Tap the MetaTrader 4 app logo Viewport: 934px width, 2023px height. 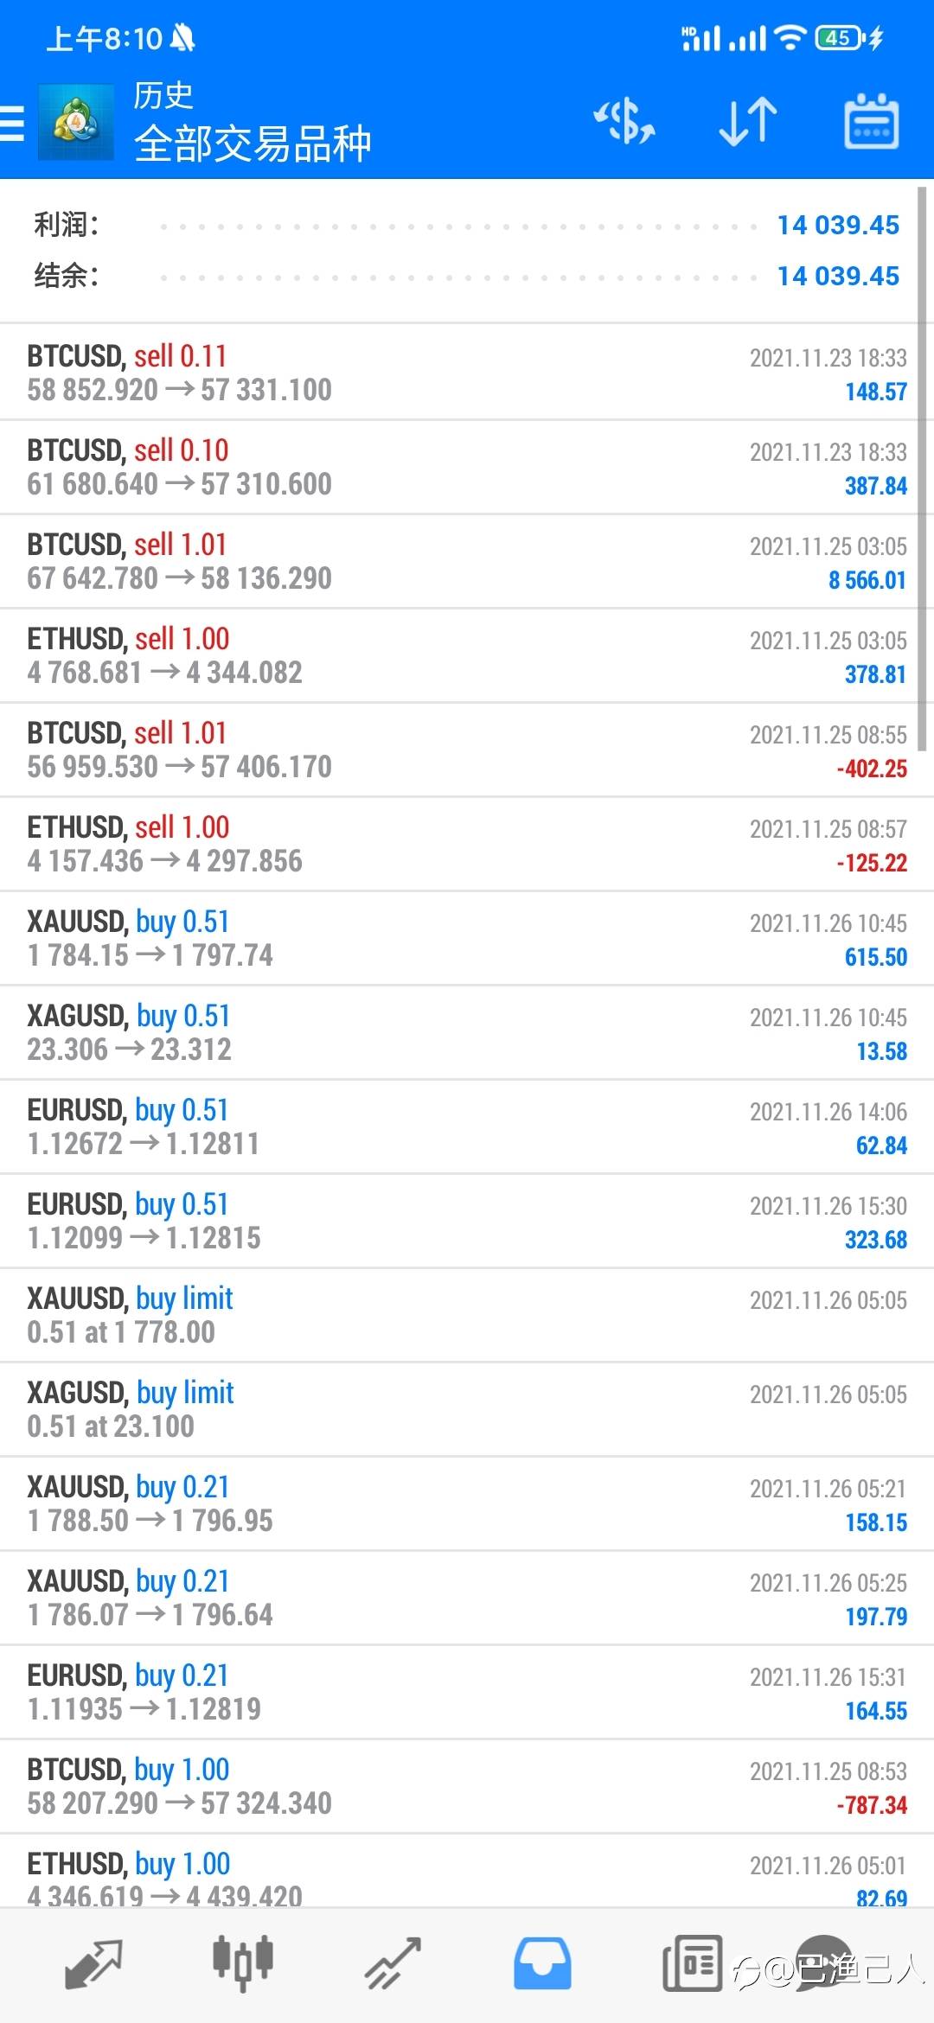pyautogui.click(x=76, y=122)
